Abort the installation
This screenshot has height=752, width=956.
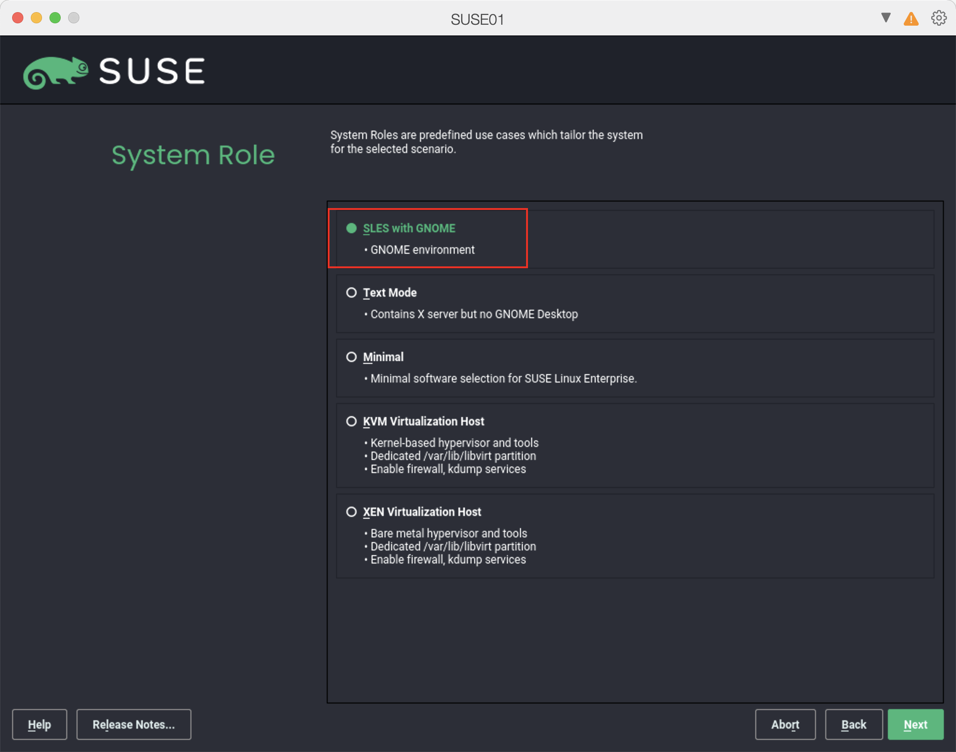point(785,724)
